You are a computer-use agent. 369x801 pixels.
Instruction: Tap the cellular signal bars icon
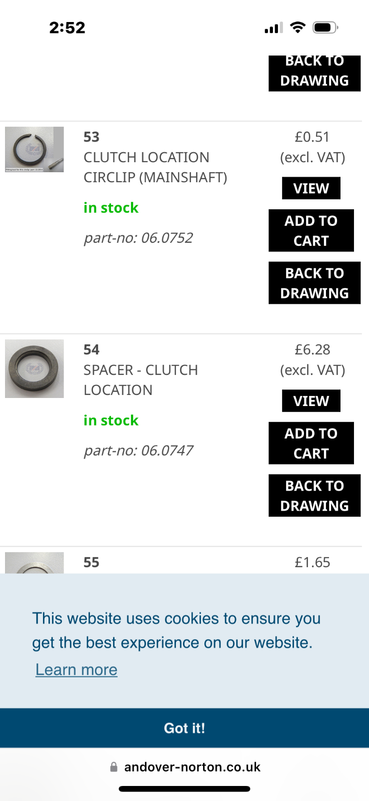[x=273, y=28]
